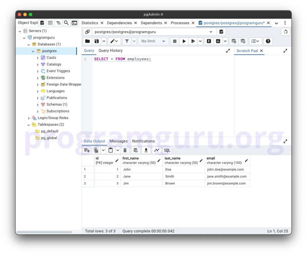Image resolution: width=307 pixels, height=255 pixels.
Task: Open the Macros list icon
Action: 255,41
